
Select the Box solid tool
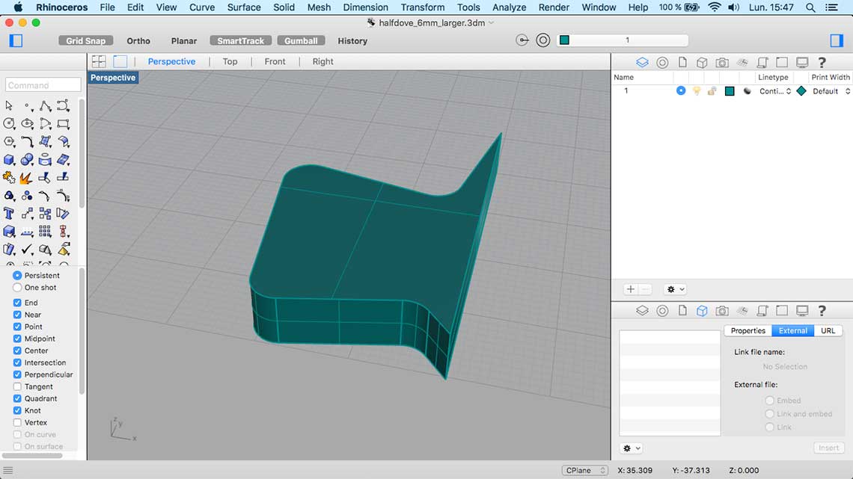coord(9,159)
